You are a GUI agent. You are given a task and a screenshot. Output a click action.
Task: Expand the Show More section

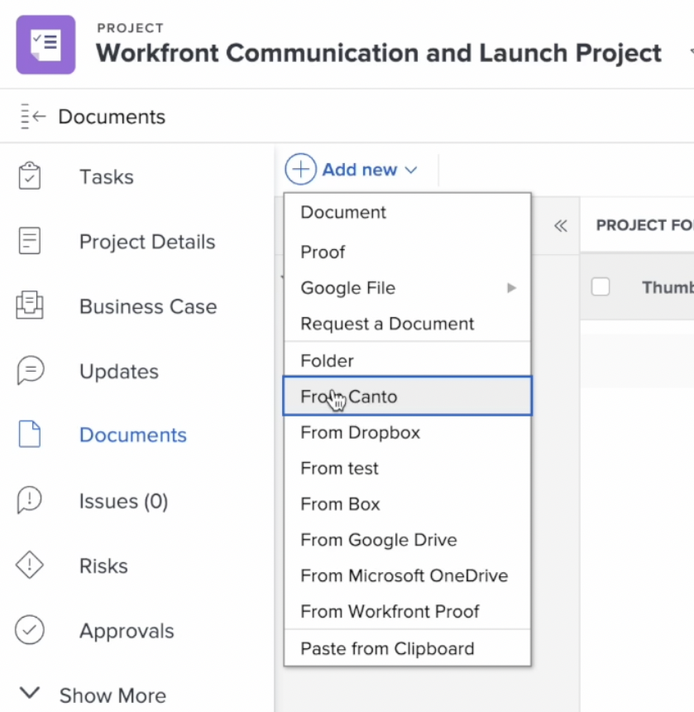pyautogui.click(x=93, y=694)
